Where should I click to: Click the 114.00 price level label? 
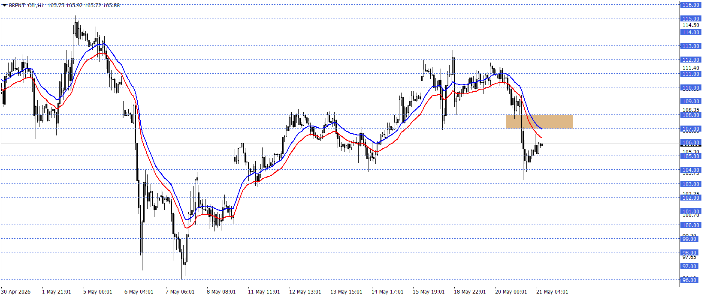(691, 33)
